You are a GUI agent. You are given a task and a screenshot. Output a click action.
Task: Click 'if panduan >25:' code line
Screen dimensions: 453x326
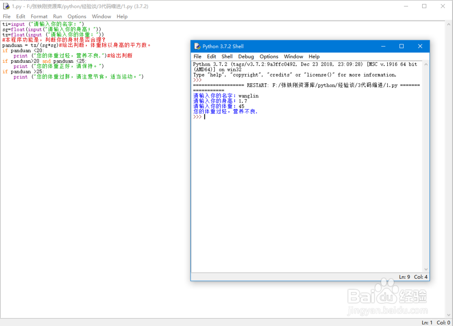[24, 71]
